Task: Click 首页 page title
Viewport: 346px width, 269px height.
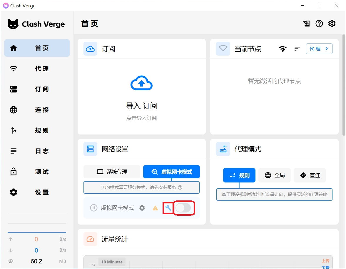Action: [x=90, y=24]
